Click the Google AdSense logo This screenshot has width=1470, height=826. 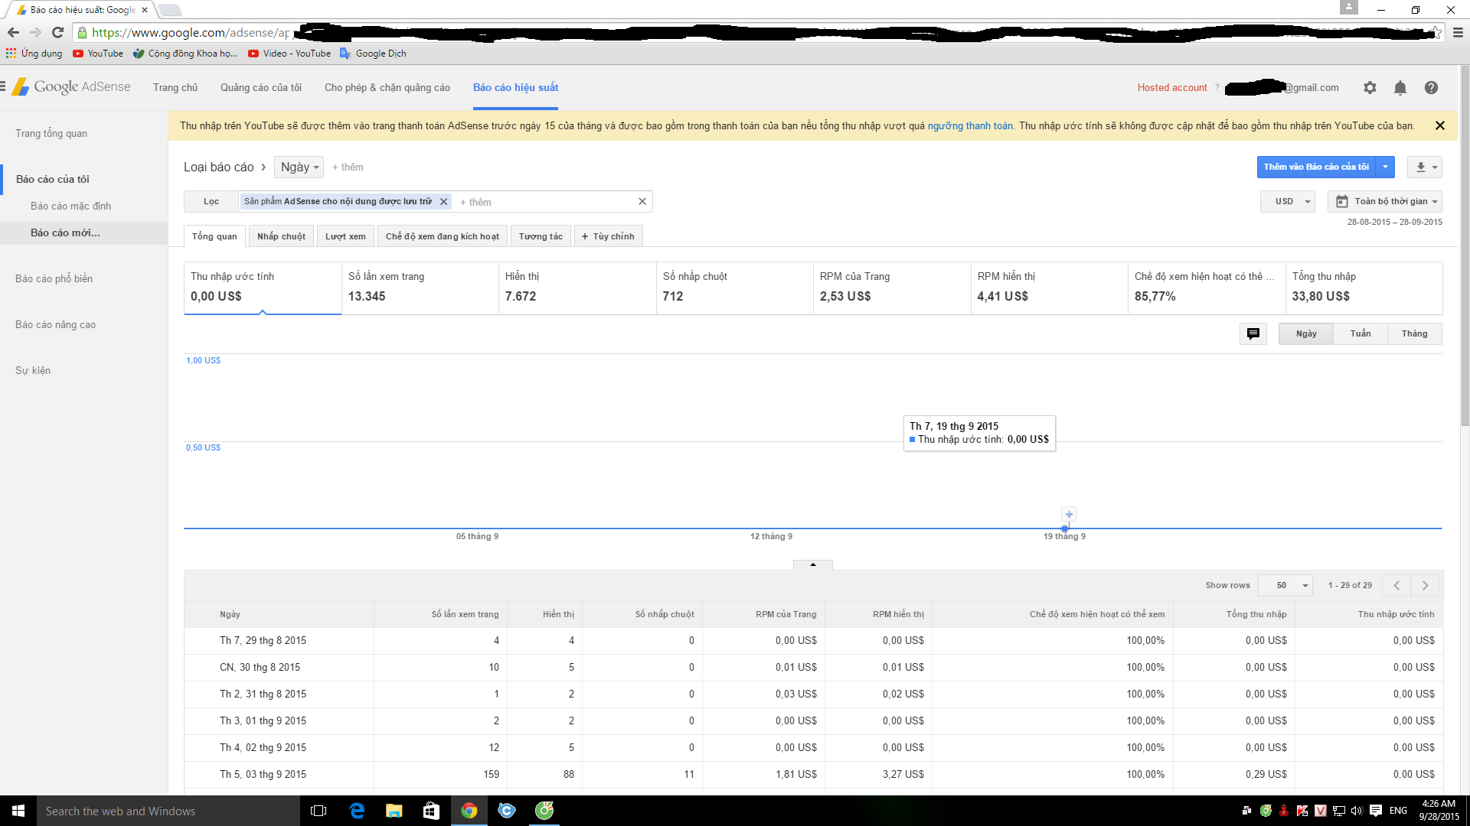click(x=71, y=87)
